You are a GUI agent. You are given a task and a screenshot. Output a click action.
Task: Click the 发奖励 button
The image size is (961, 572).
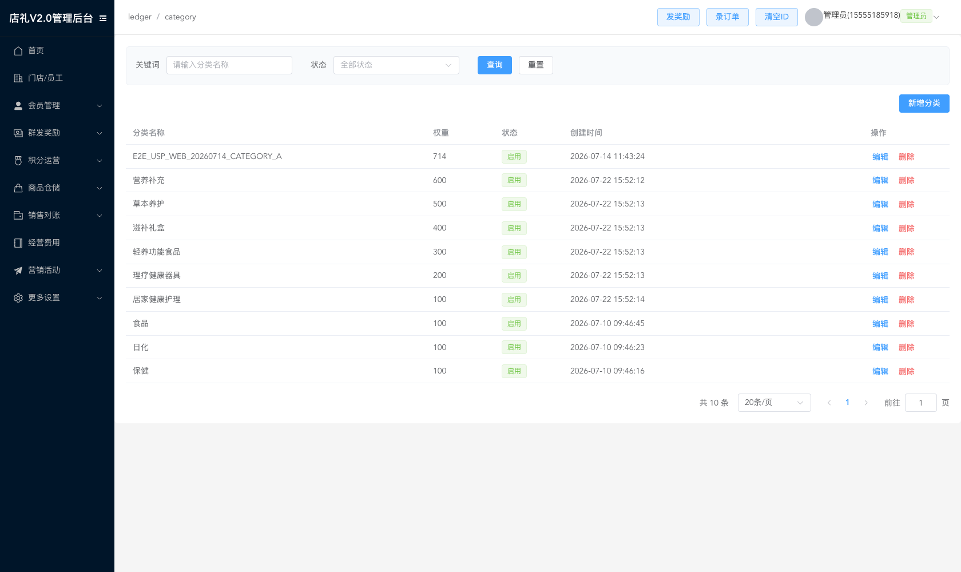click(678, 17)
